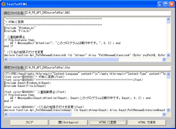Click the left arrow of the HTML pane's horizontal scrollbar

click(6, 114)
